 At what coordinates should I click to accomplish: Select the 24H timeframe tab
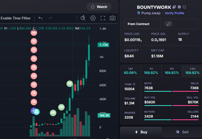(x=192, y=71)
